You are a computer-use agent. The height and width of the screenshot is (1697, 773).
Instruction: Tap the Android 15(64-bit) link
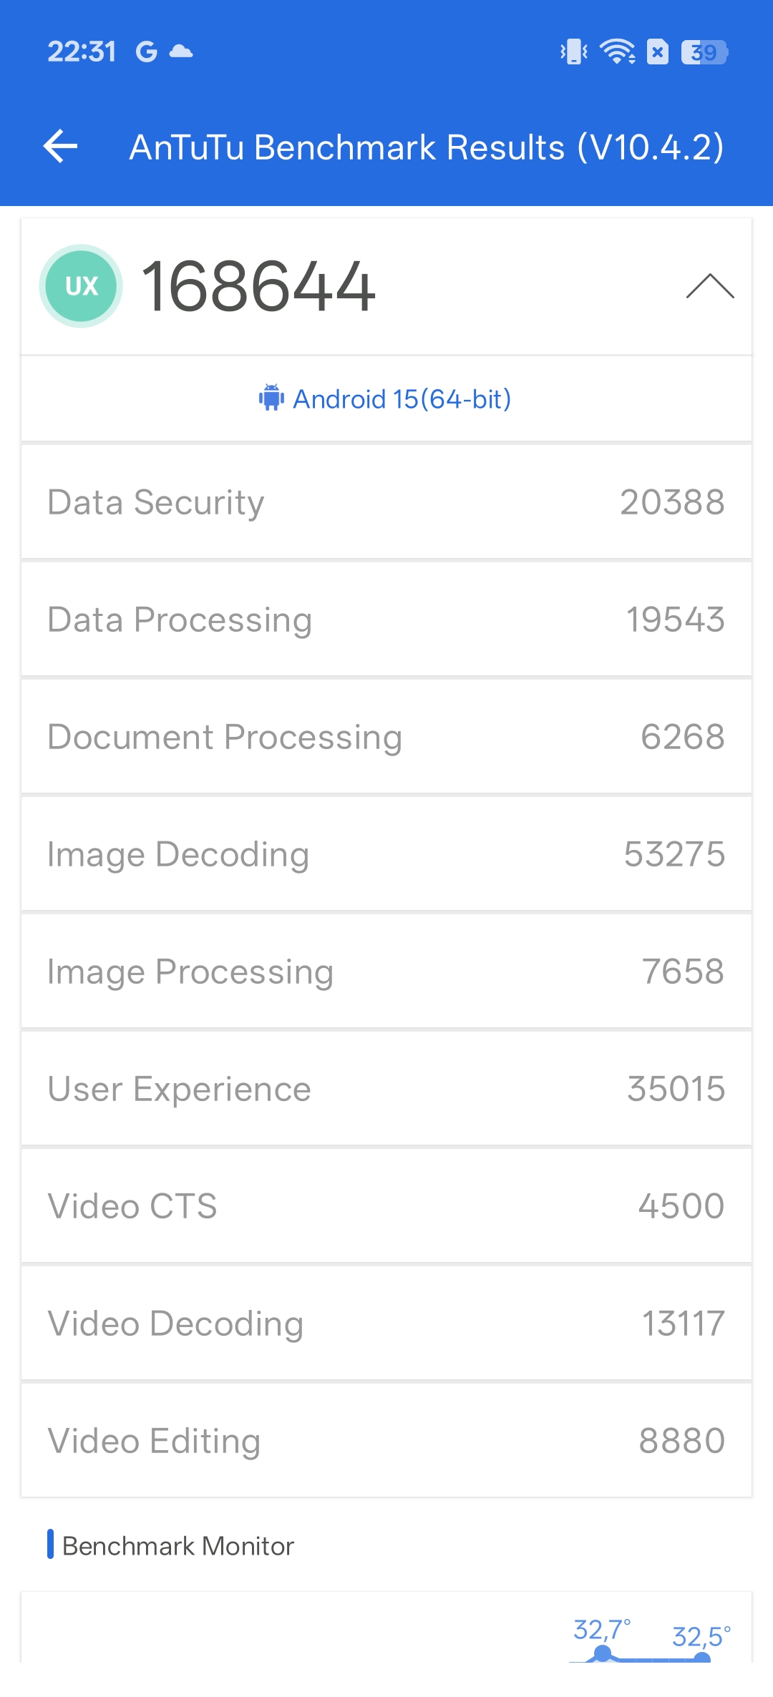(402, 399)
